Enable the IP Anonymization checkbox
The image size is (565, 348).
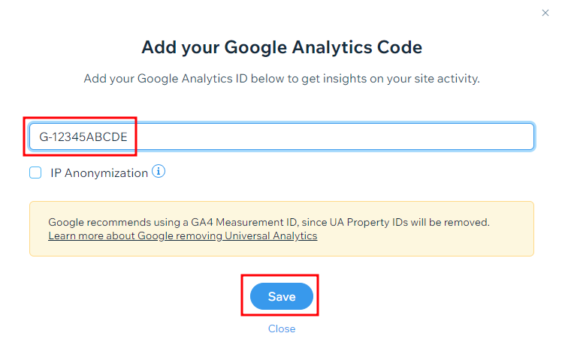(35, 172)
